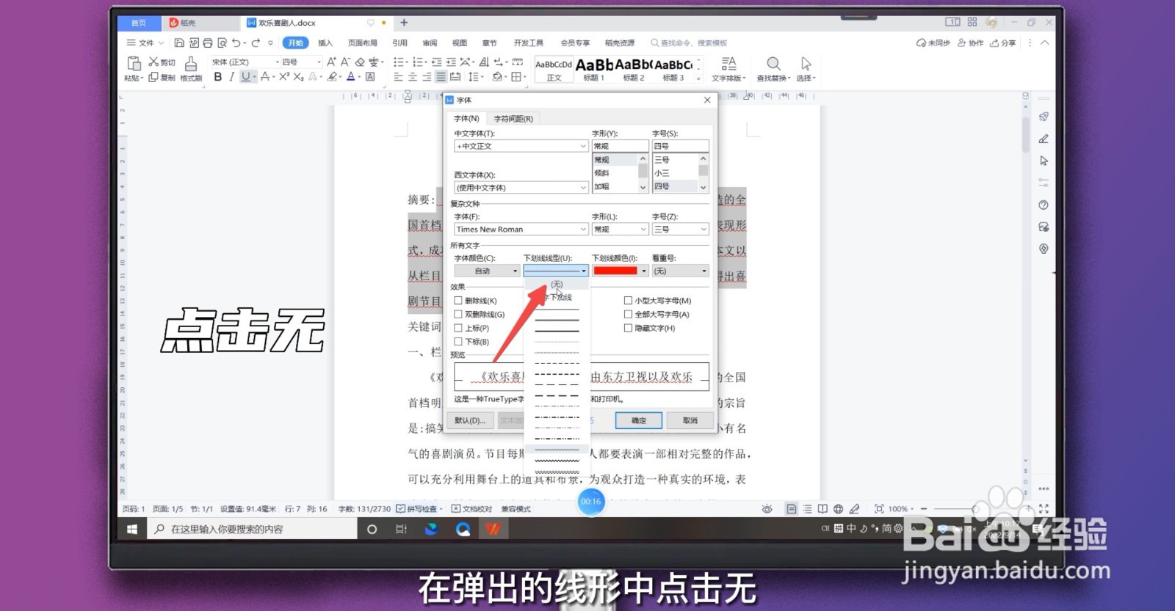Click the Undo arrow icon
This screenshot has height=611, width=1175.
pyautogui.click(x=236, y=43)
